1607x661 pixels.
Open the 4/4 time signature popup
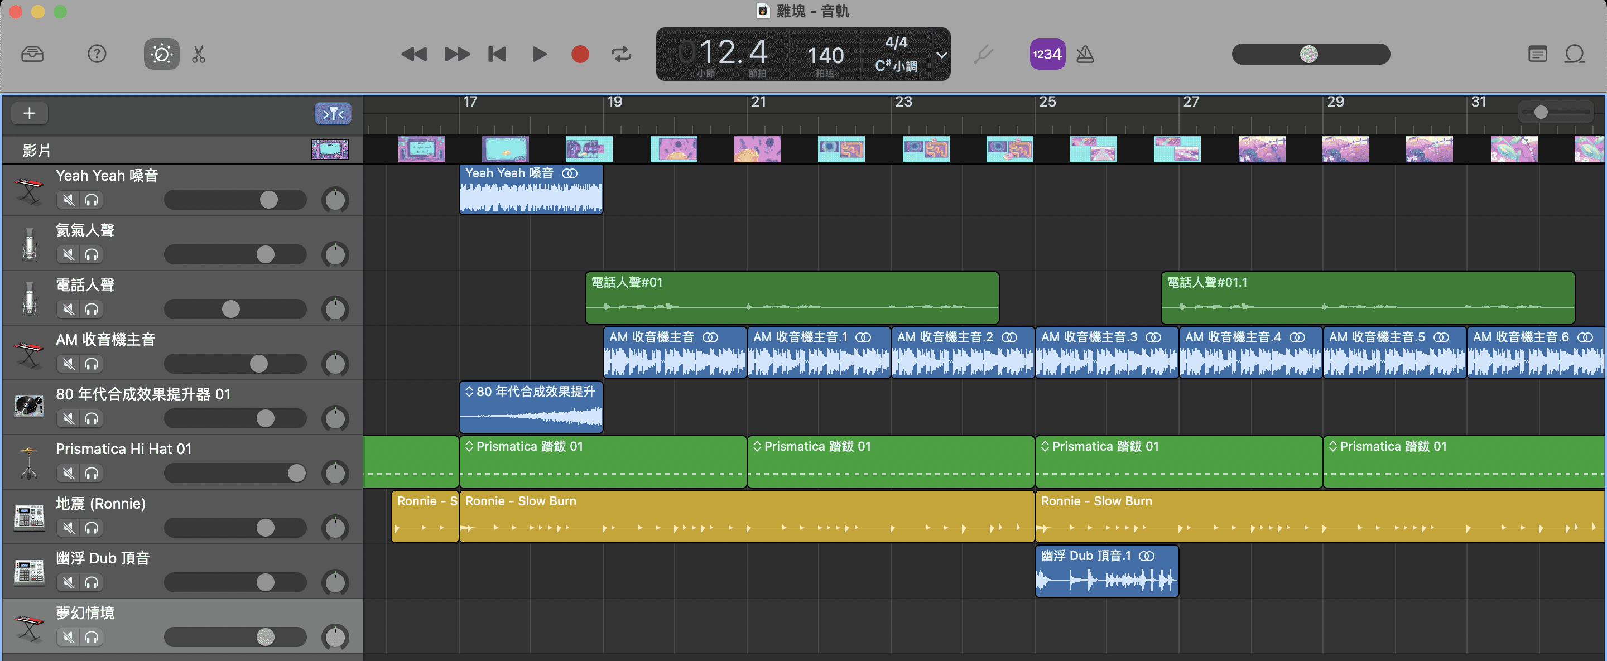coord(896,42)
